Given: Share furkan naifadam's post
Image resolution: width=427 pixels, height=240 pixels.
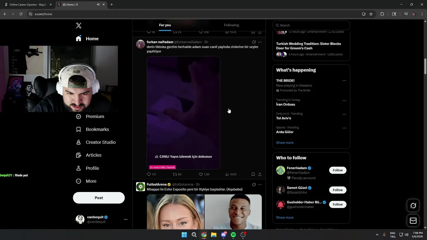Looking at the screenshot, I should click(260, 174).
